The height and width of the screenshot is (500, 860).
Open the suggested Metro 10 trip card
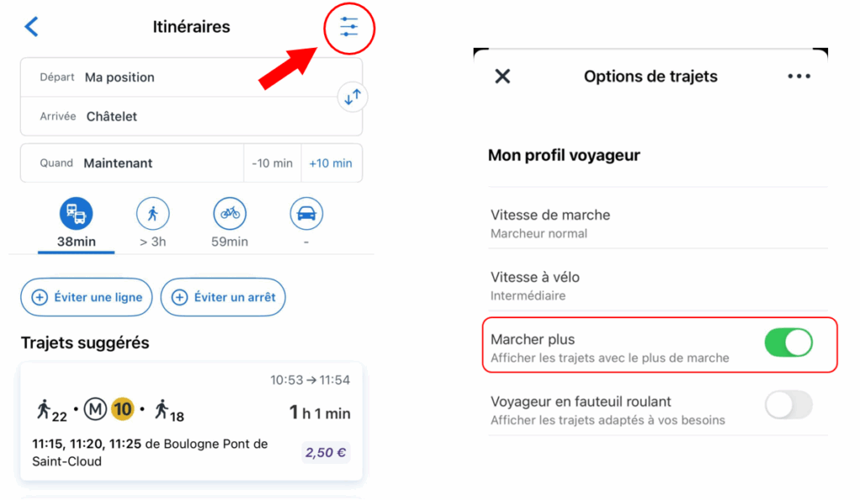point(191,421)
